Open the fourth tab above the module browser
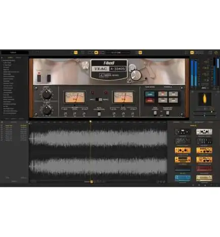This screenshot has width=220, height=237. [210, 122]
